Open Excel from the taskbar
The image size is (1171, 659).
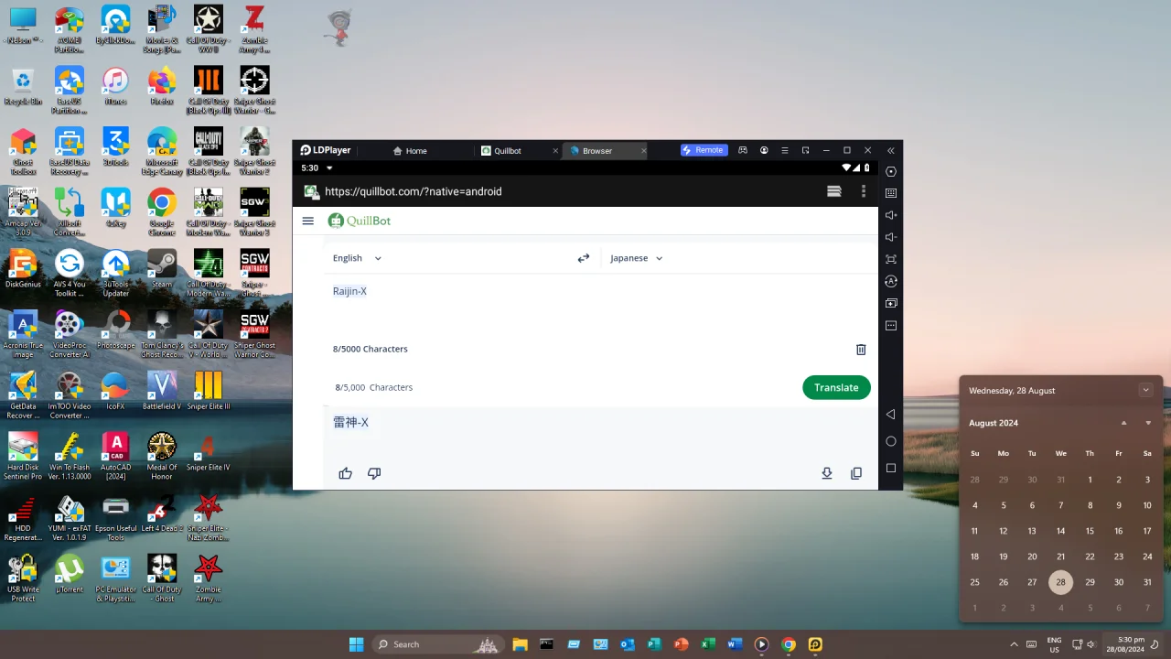[707, 644]
